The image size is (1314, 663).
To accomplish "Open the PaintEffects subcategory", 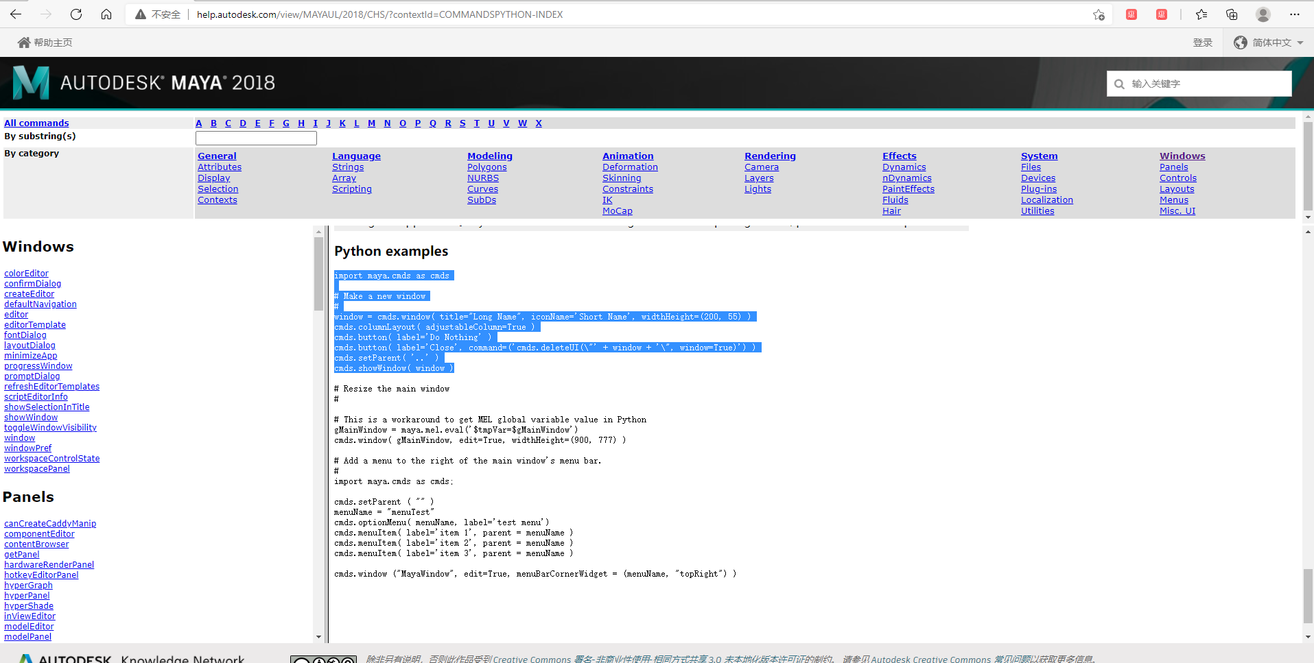I will 908,189.
